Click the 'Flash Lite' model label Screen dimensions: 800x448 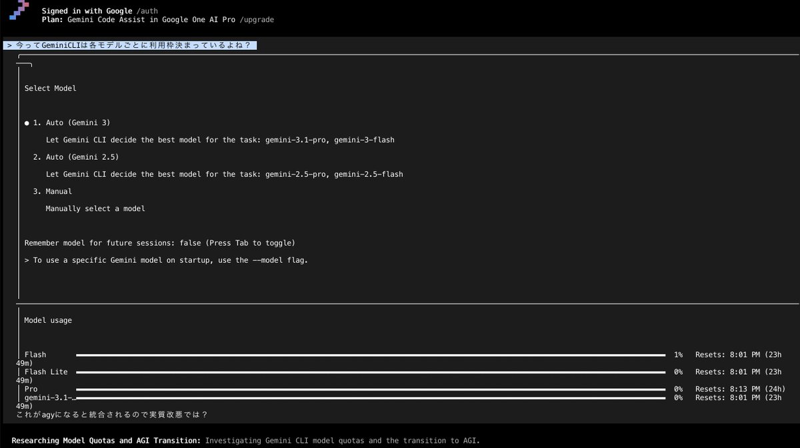coord(46,372)
